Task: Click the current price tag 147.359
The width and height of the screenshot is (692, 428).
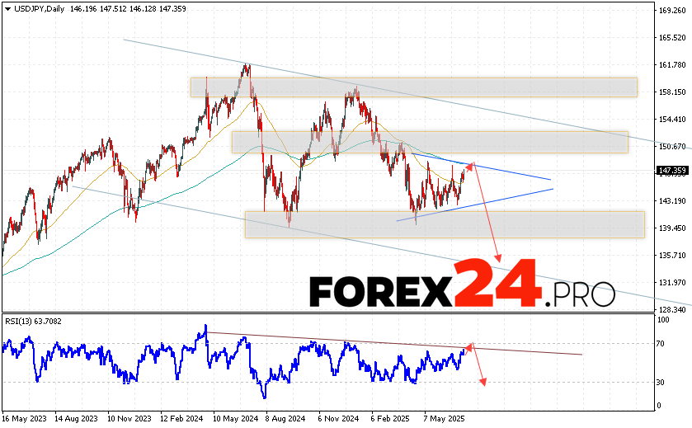Action: click(673, 171)
